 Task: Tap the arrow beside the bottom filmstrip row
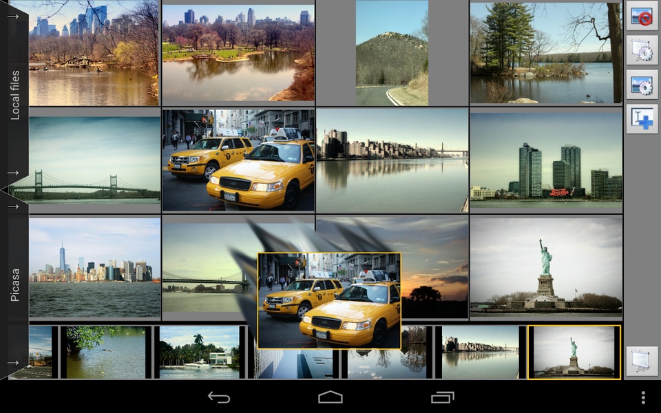13,363
